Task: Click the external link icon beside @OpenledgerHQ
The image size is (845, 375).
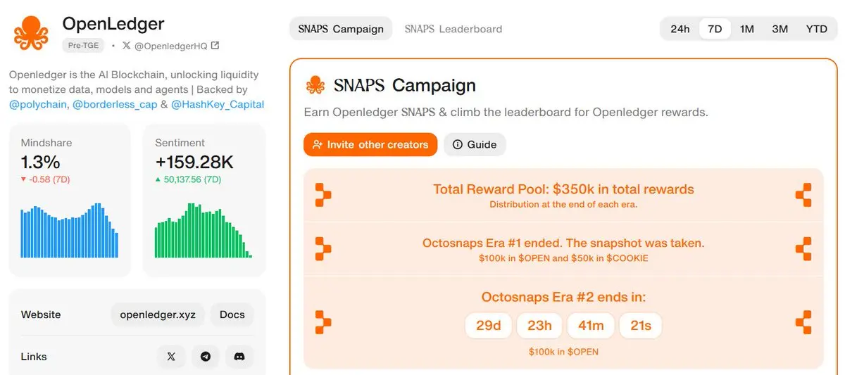Action: (x=215, y=46)
